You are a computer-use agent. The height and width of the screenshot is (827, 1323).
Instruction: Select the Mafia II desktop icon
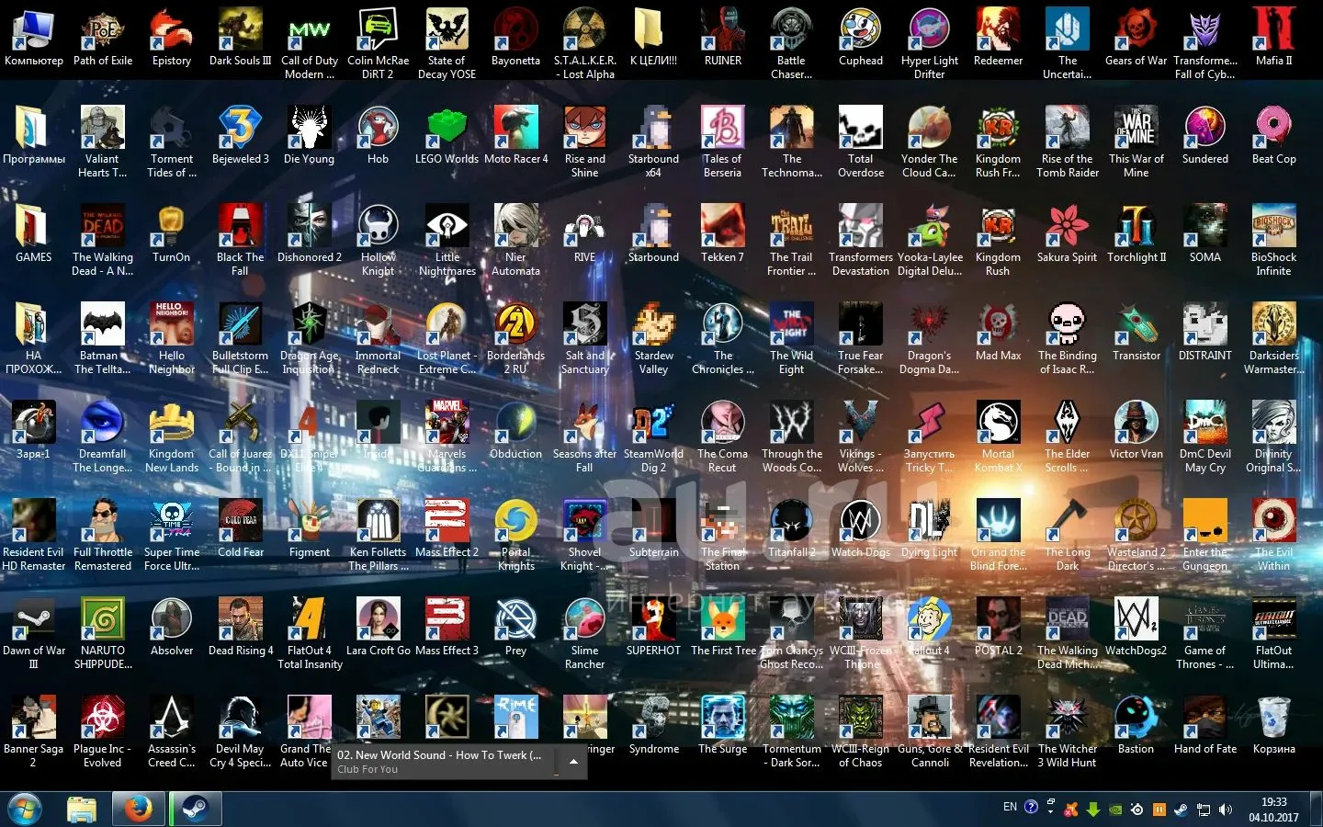point(1274,39)
